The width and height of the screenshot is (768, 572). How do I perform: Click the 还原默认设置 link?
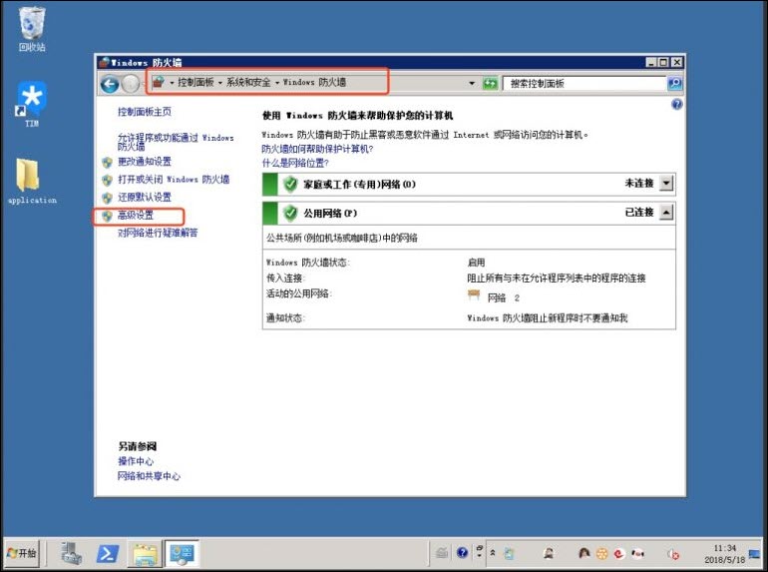pos(145,198)
